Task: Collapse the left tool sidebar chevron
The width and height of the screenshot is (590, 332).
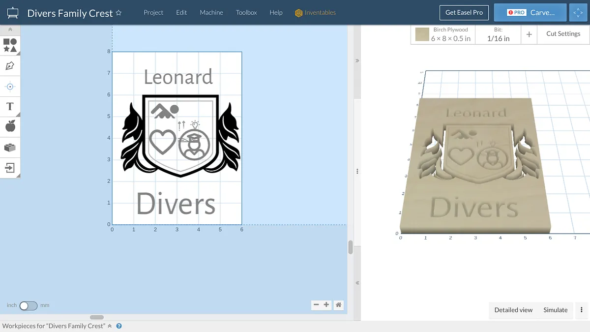Action: coord(10,30)
